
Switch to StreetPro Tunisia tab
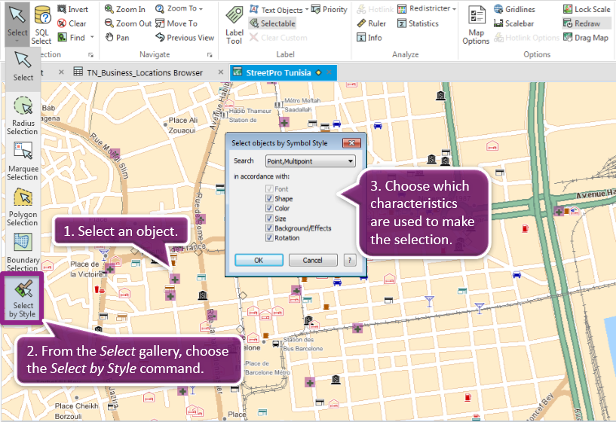click(278, 72)
